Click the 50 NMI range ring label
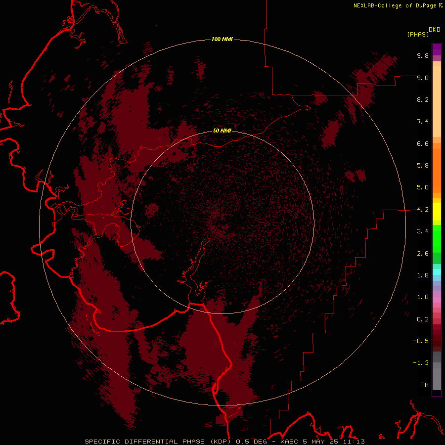Viewport: 445px width, 445px height. pyautogui.click(x=222, y=131)
